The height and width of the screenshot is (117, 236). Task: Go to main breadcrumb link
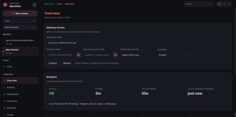click(59, 4)
